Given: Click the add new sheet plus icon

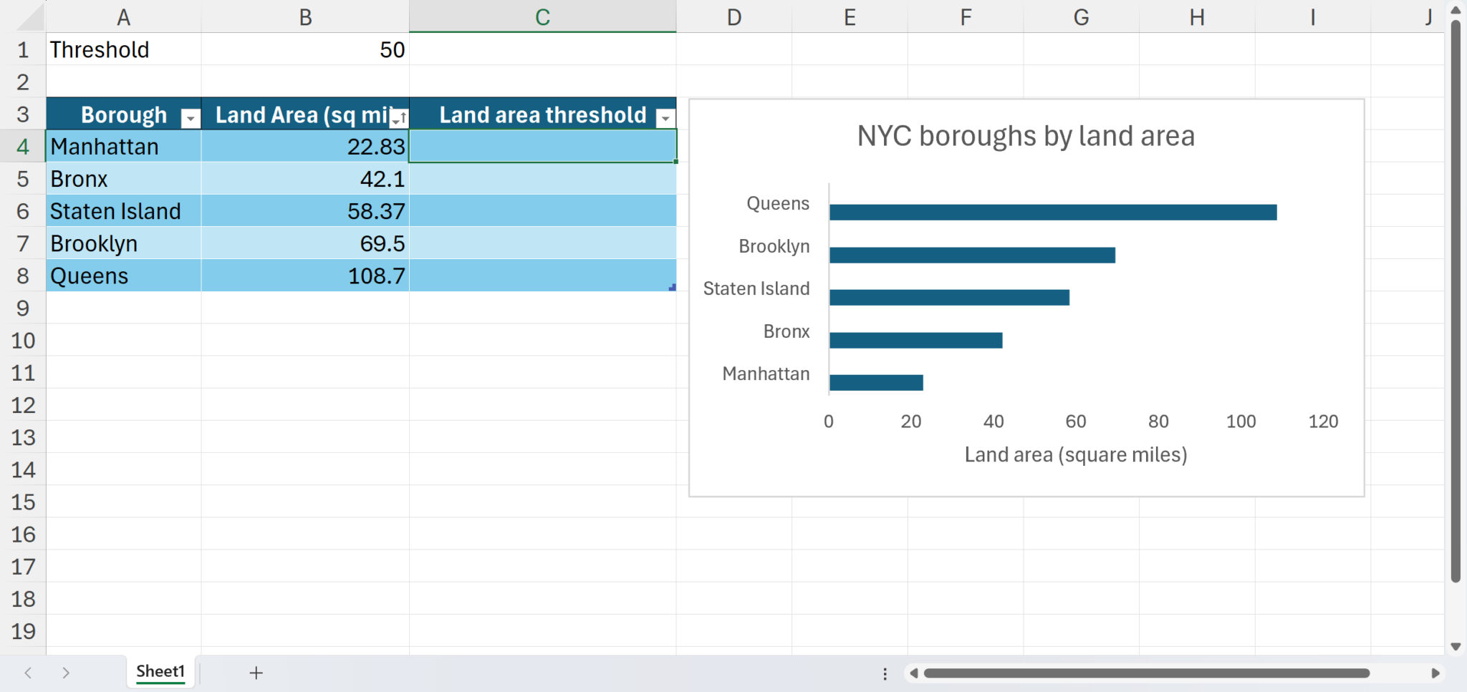Looking at the screenshot, I should [x=256, y=673].
